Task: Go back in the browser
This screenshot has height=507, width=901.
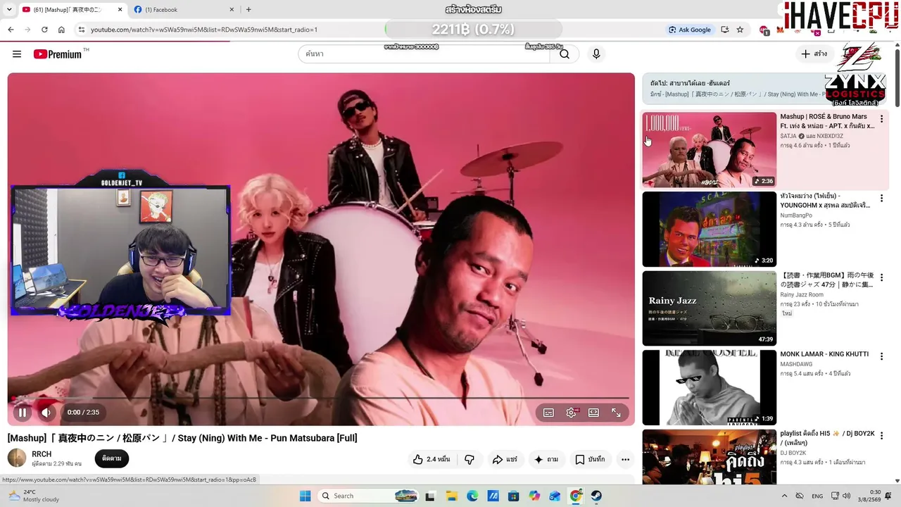Action: click(x=11, y=30)
